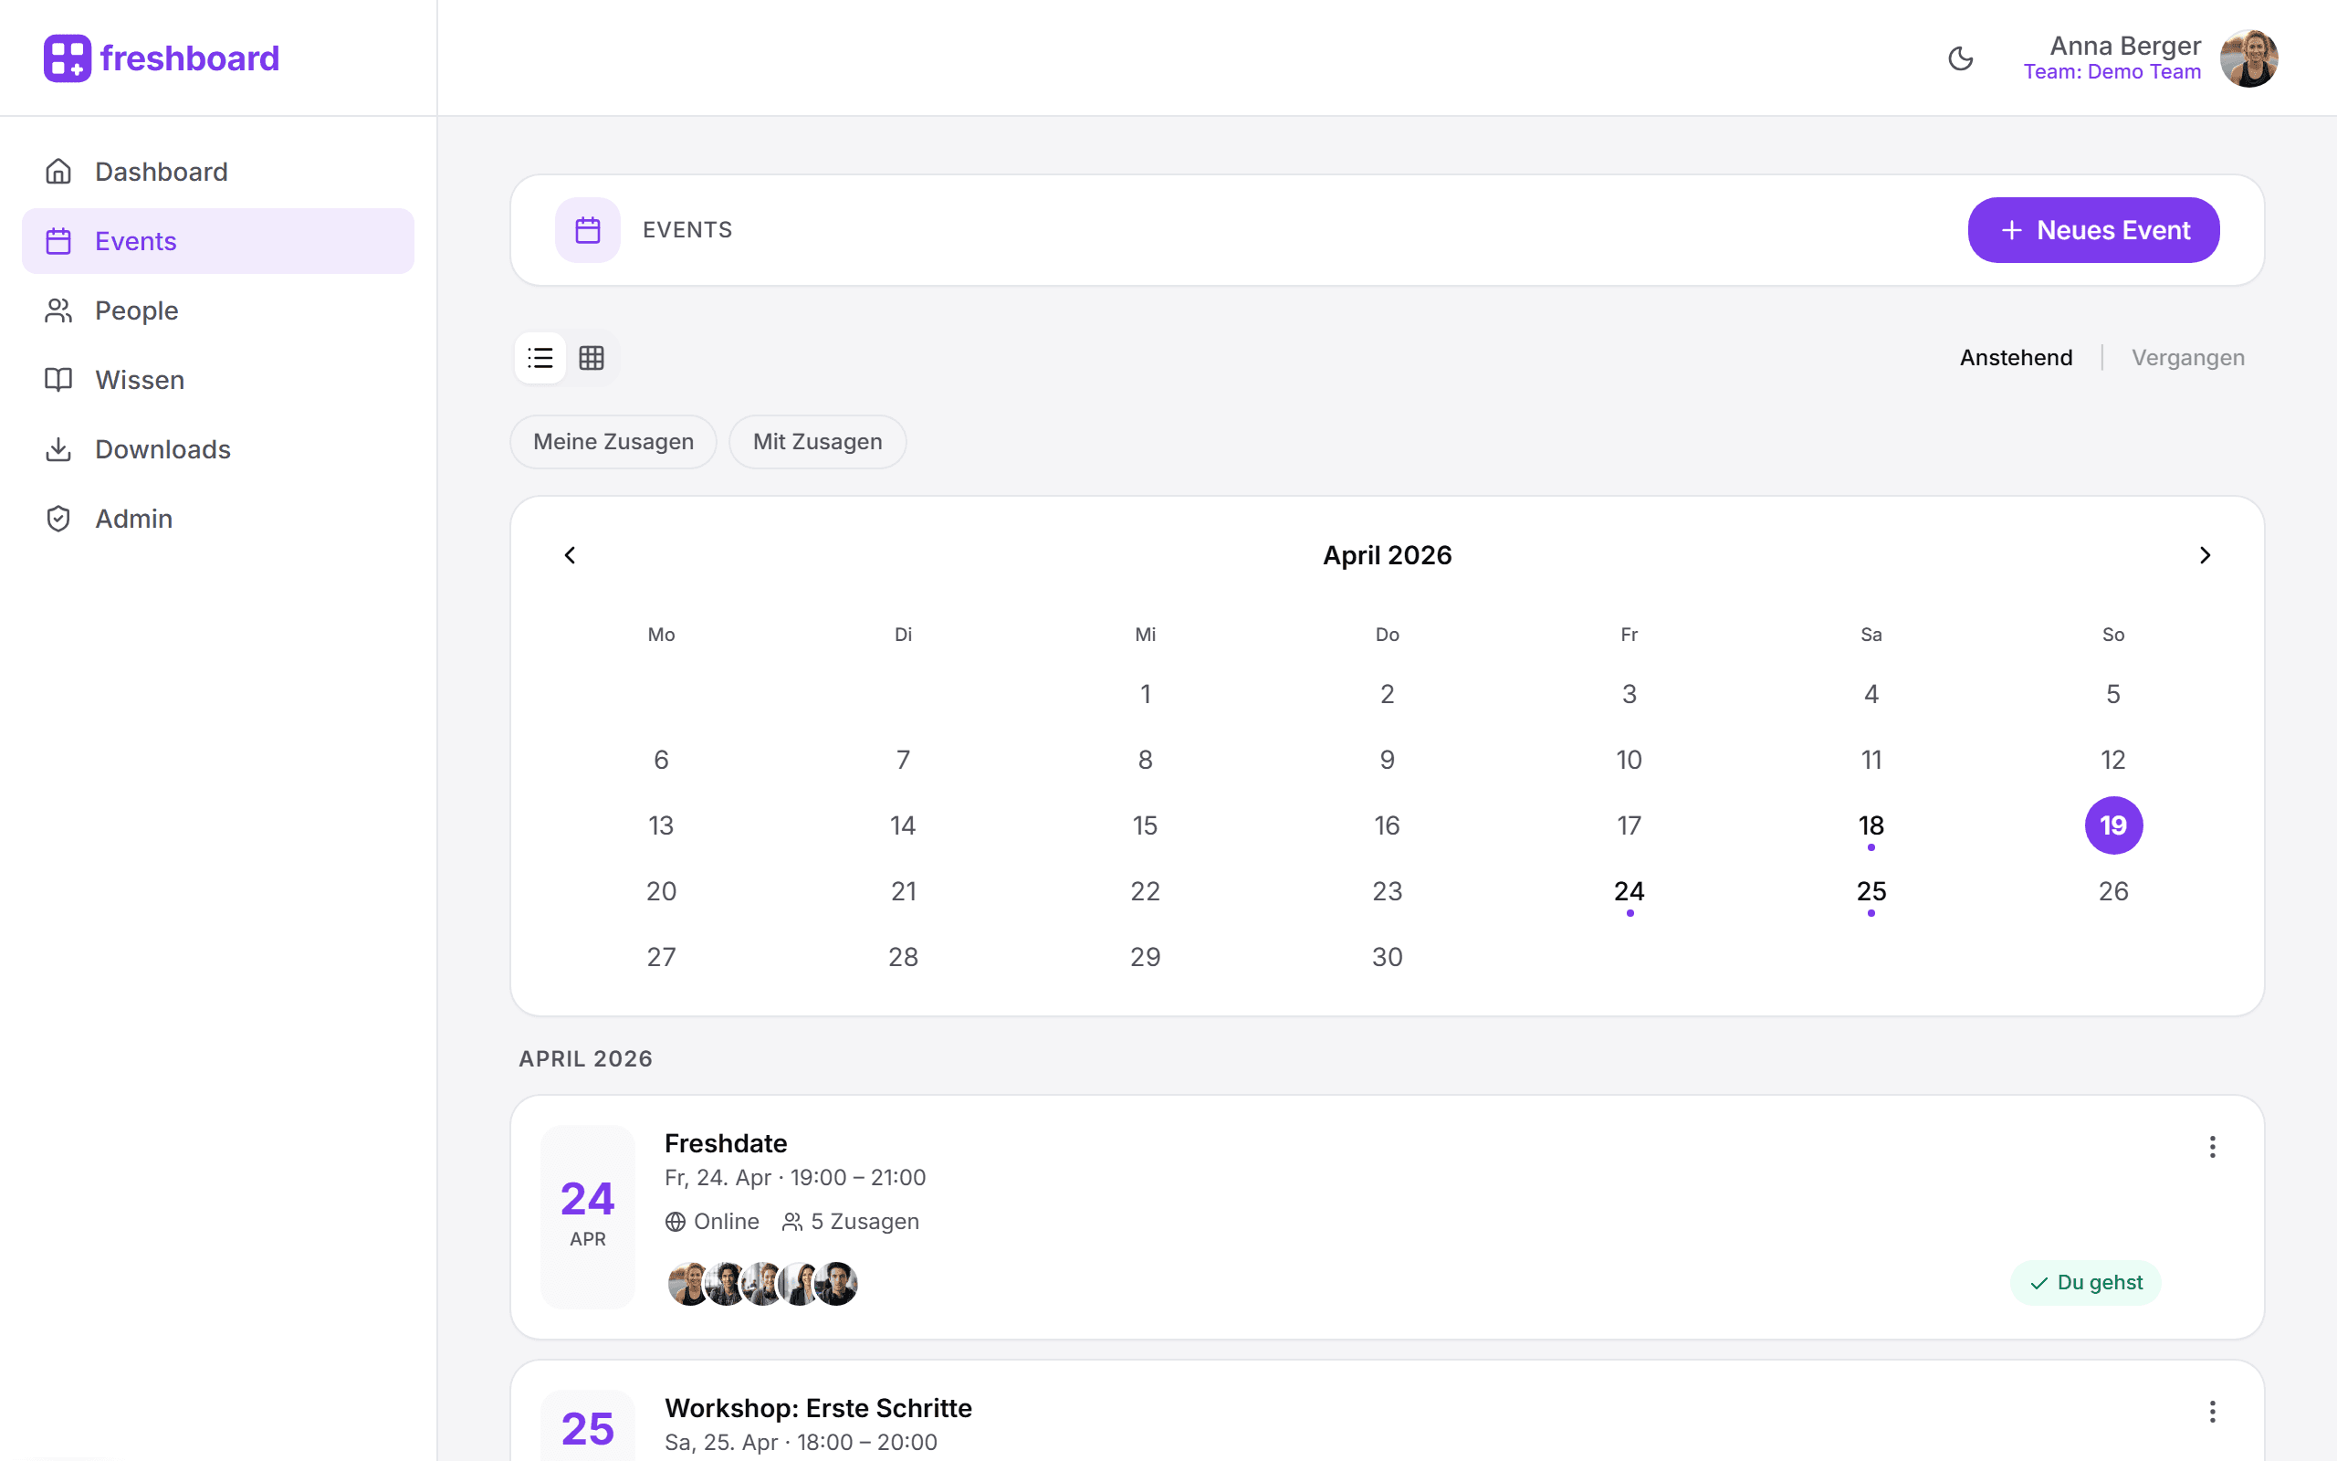Click the Downloads arrow icon
This screenshot has width=2337, height=1461.
pyautogui.click(x=59, y=449)
